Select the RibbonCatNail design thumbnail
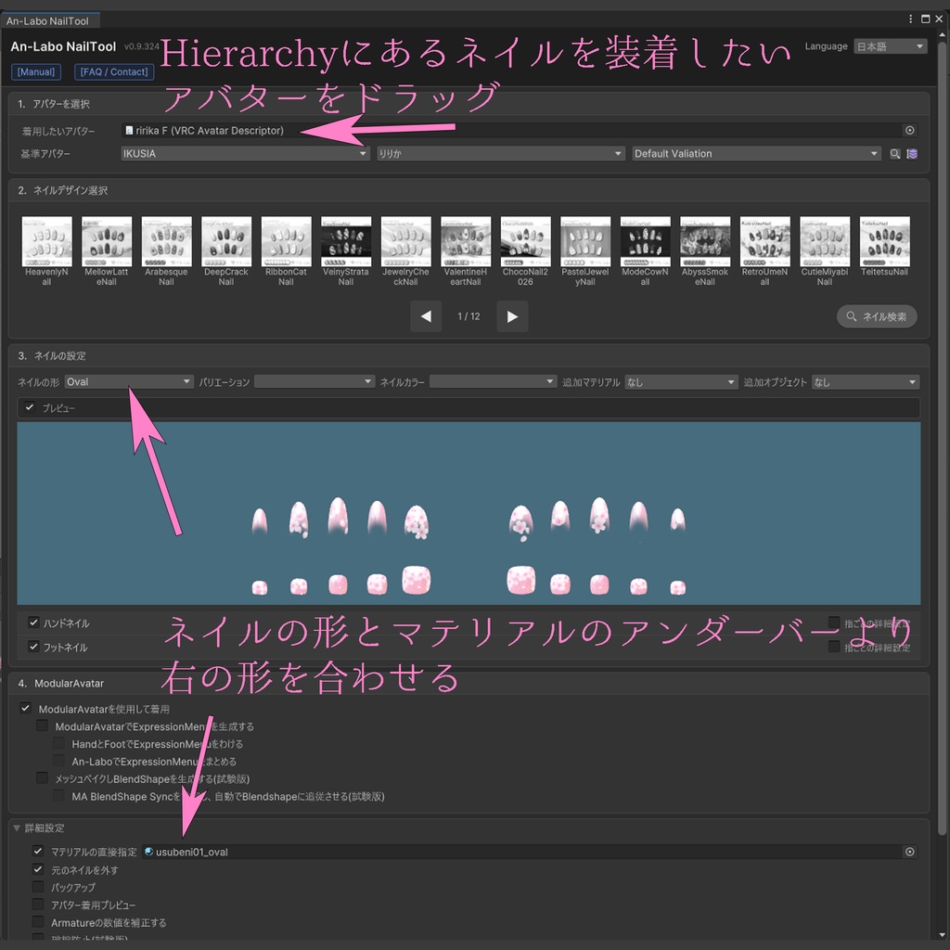The image size is (950, 950). pyautogui.click(x=286, y=242)
